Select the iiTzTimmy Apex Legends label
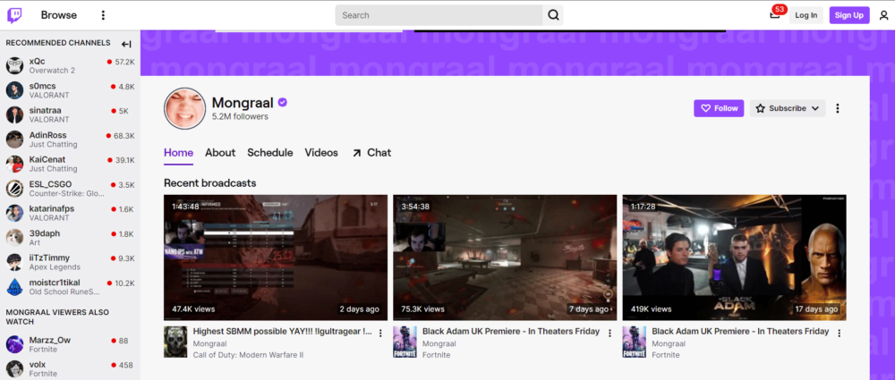The height and width of the screenshot is (380, 895). click(x=55, y=267)
